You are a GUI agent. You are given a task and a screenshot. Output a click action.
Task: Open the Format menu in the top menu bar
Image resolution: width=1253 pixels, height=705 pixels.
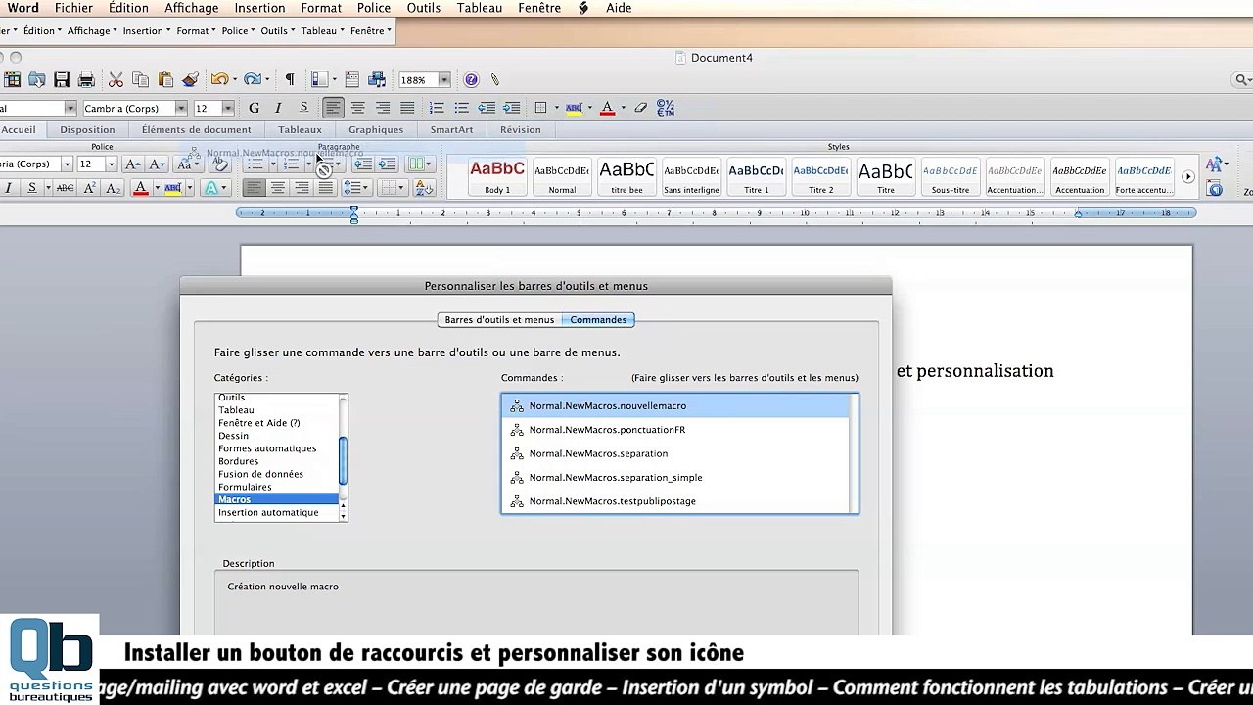[x=321, y=8]
